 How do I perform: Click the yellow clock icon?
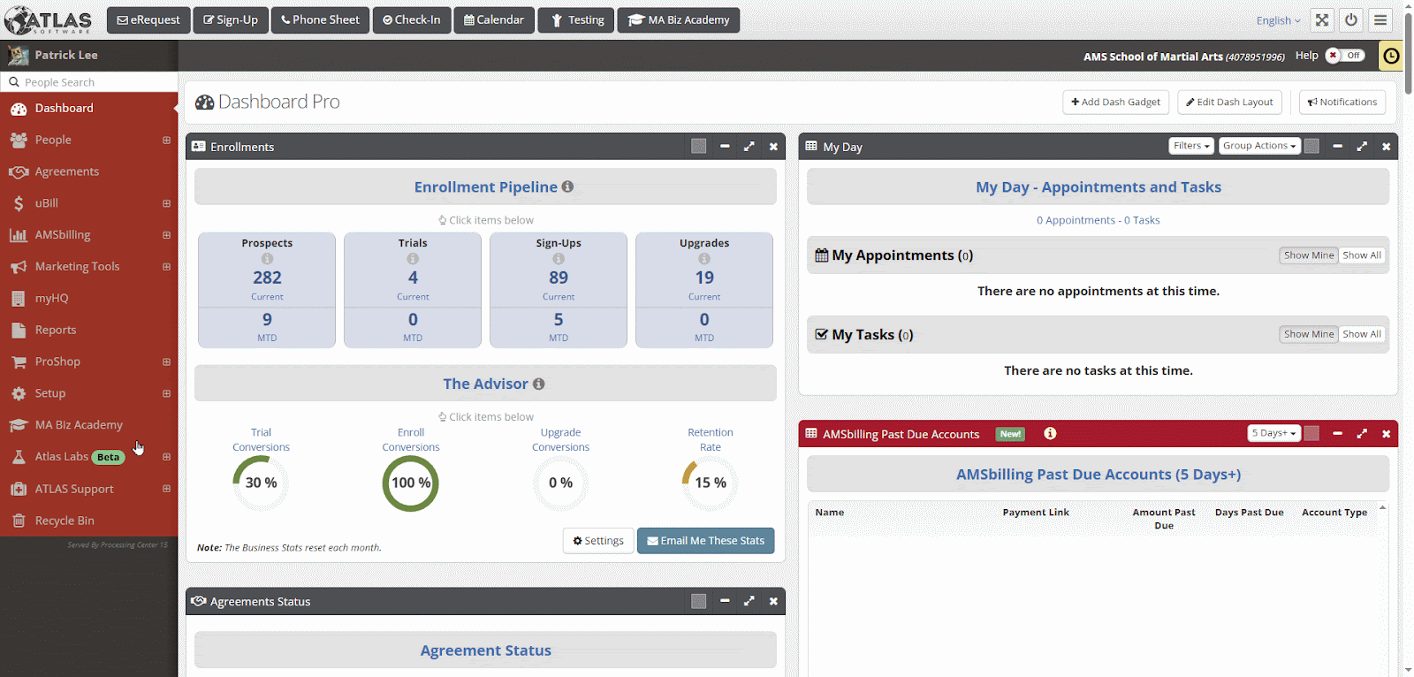tap(1391, 56)
